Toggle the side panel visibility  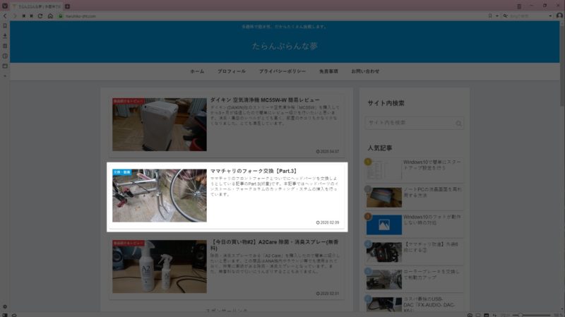5,315
